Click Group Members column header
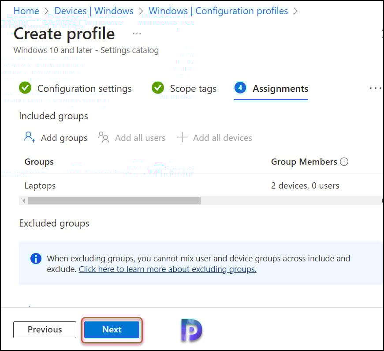Viewport: 384px width, 351px height. [x=304, y=162]
